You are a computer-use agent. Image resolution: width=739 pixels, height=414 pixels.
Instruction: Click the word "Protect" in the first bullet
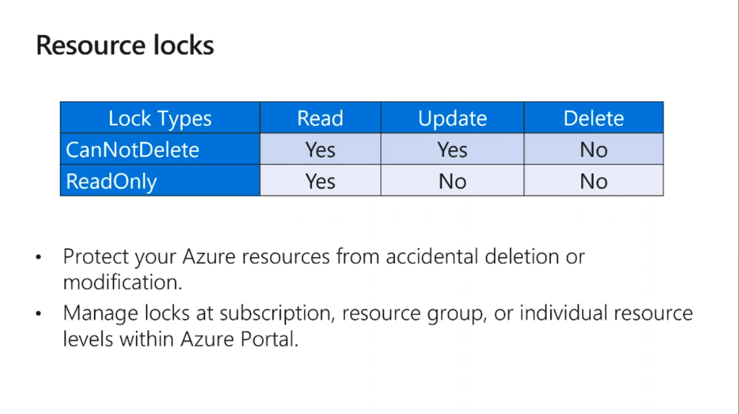click(x=96, y=256)
